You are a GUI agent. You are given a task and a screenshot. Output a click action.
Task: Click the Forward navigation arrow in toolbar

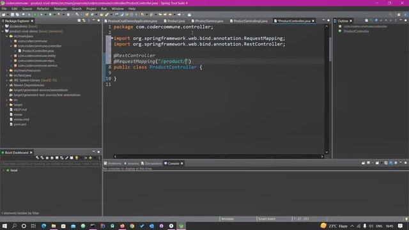pos(179,15)
